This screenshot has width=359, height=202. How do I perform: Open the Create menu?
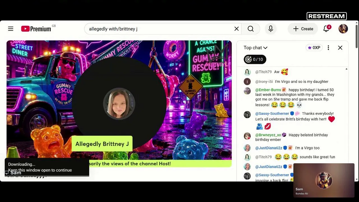click(x=303, y=29)
